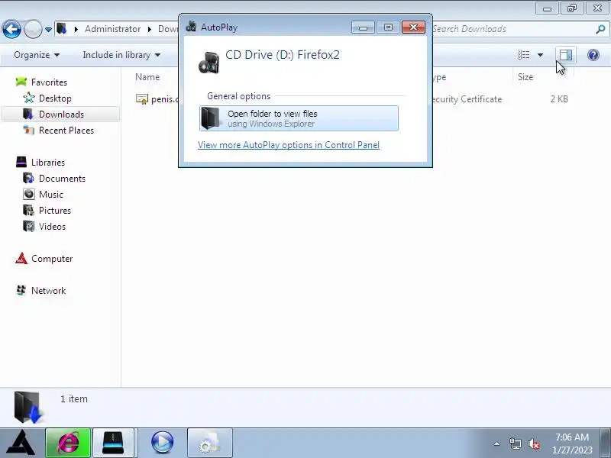Sort files by the Name column
The height and width of the screenshot is (458, 611).
[x=147, y=77]
